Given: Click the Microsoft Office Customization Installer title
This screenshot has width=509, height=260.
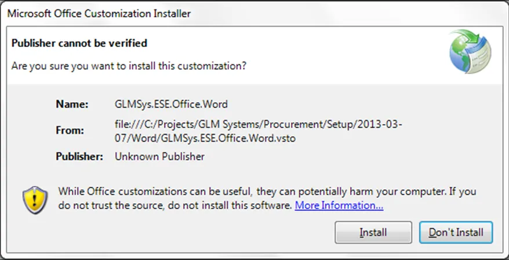Looking at the screenshot, I should [99, 13].
